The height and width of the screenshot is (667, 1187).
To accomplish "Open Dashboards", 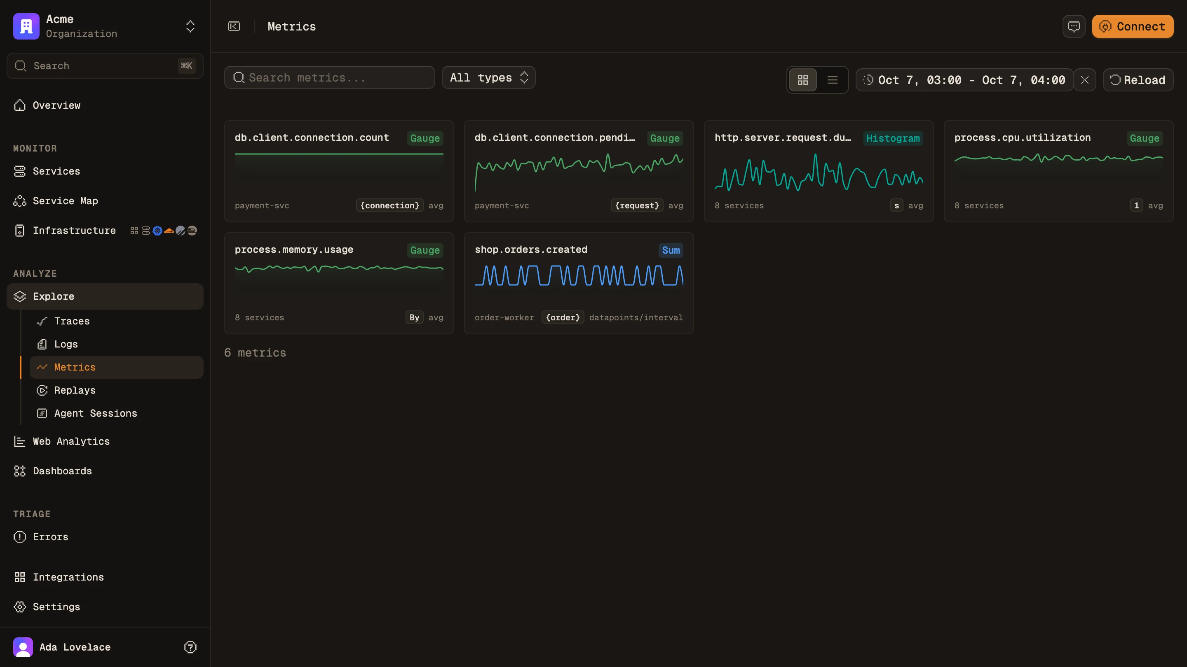I will point(105,471).
